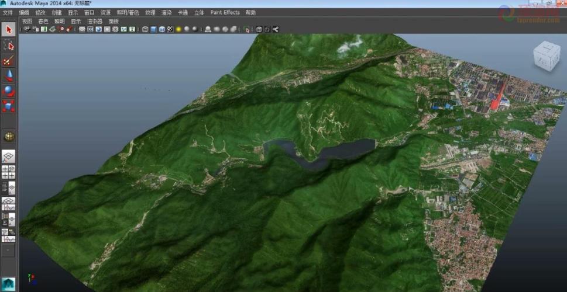567x292 pixels.
Task: Open the 文件 menu
Action: tap(8, 12)
